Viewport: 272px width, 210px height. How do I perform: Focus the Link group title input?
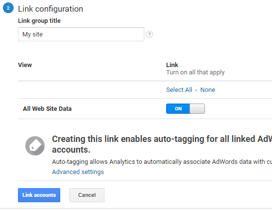point(81,35)
